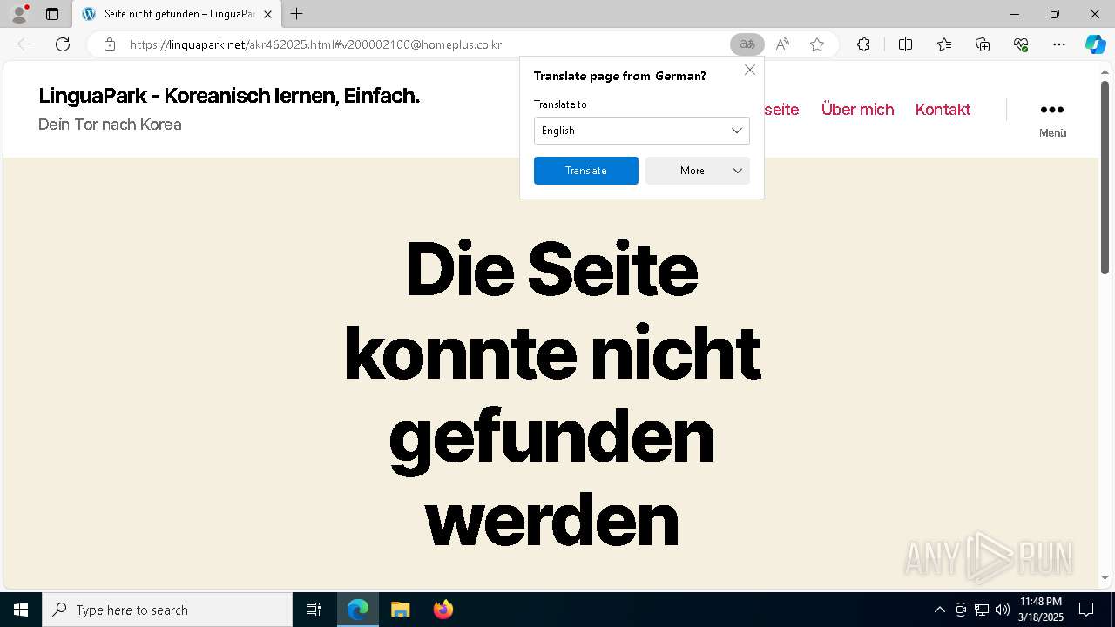Open the Windows Start menu
The image size is (1115, 627).
point(21,610)
